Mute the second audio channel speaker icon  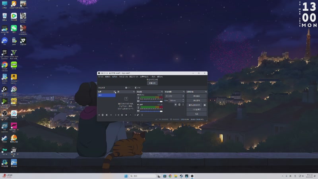[x=138, y=111]
